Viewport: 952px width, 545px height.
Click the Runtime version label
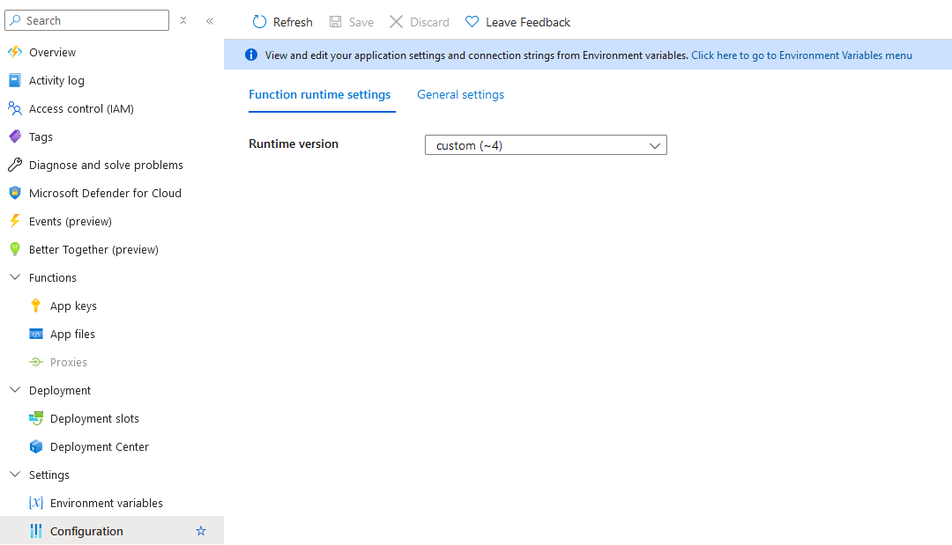point(294,144)
